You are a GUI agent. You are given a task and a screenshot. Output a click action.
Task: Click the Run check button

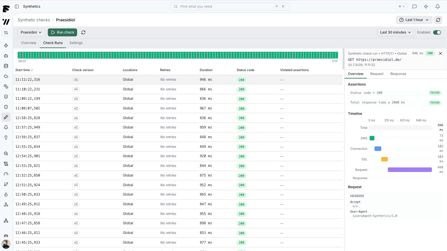coord(62,32)
